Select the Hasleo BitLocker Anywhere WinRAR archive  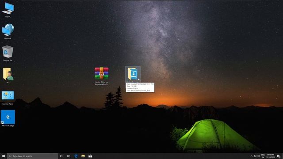pos(101,76)
